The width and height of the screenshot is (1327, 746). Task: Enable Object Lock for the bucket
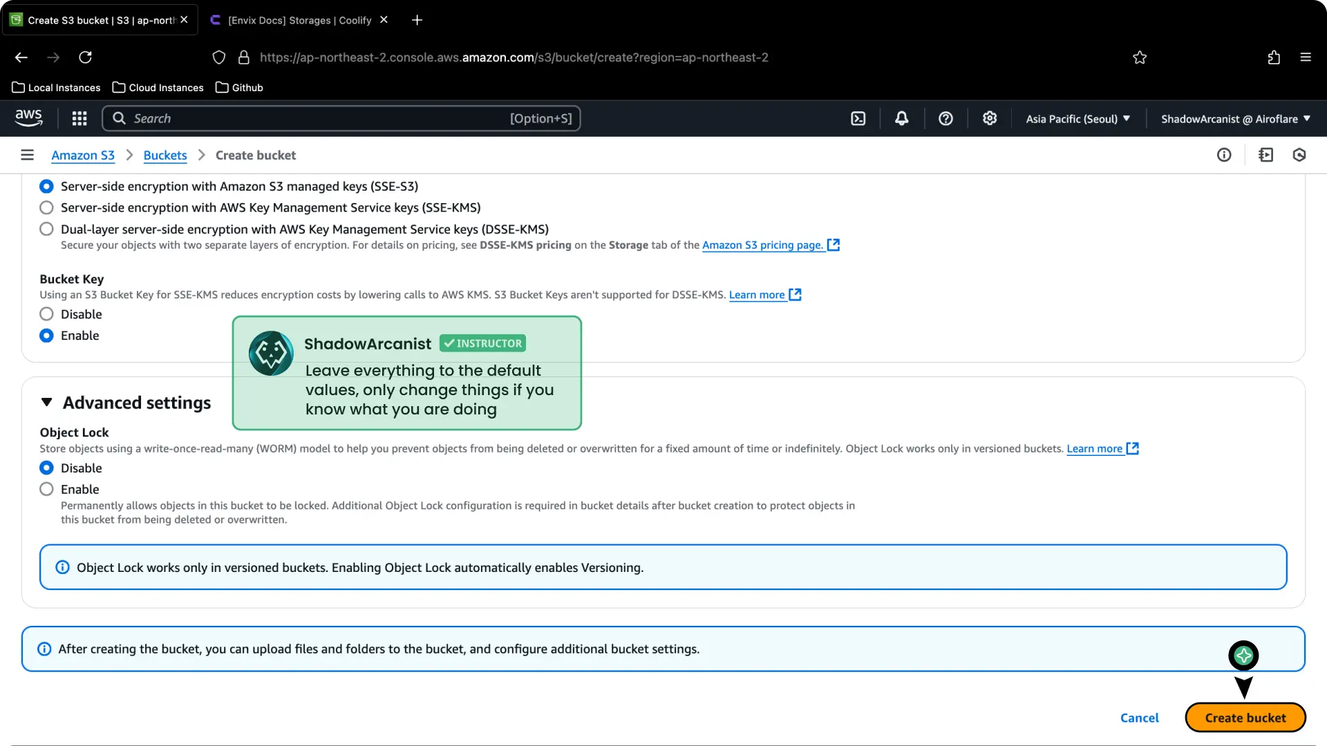coord(46,488)
